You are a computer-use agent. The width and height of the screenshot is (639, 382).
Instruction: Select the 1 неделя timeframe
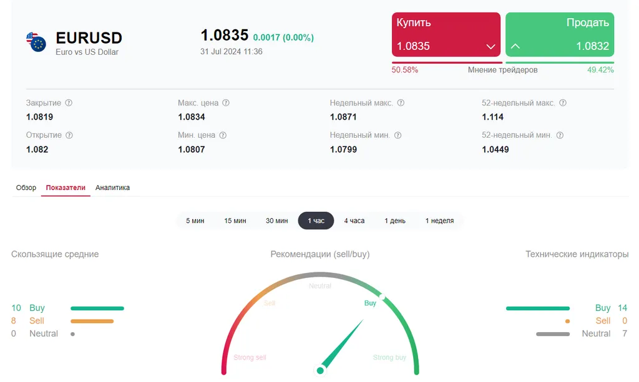click(x=440, y=221)
